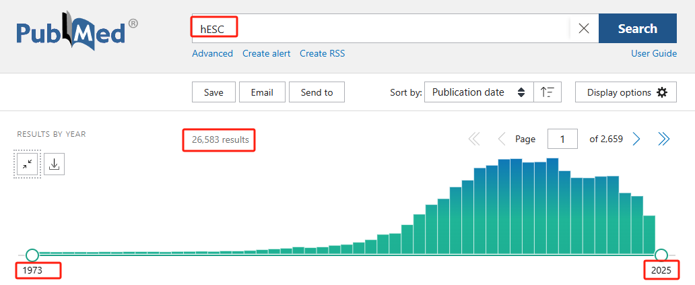Click the Create RSS link

pyautogui.click(x=322, y=54)
